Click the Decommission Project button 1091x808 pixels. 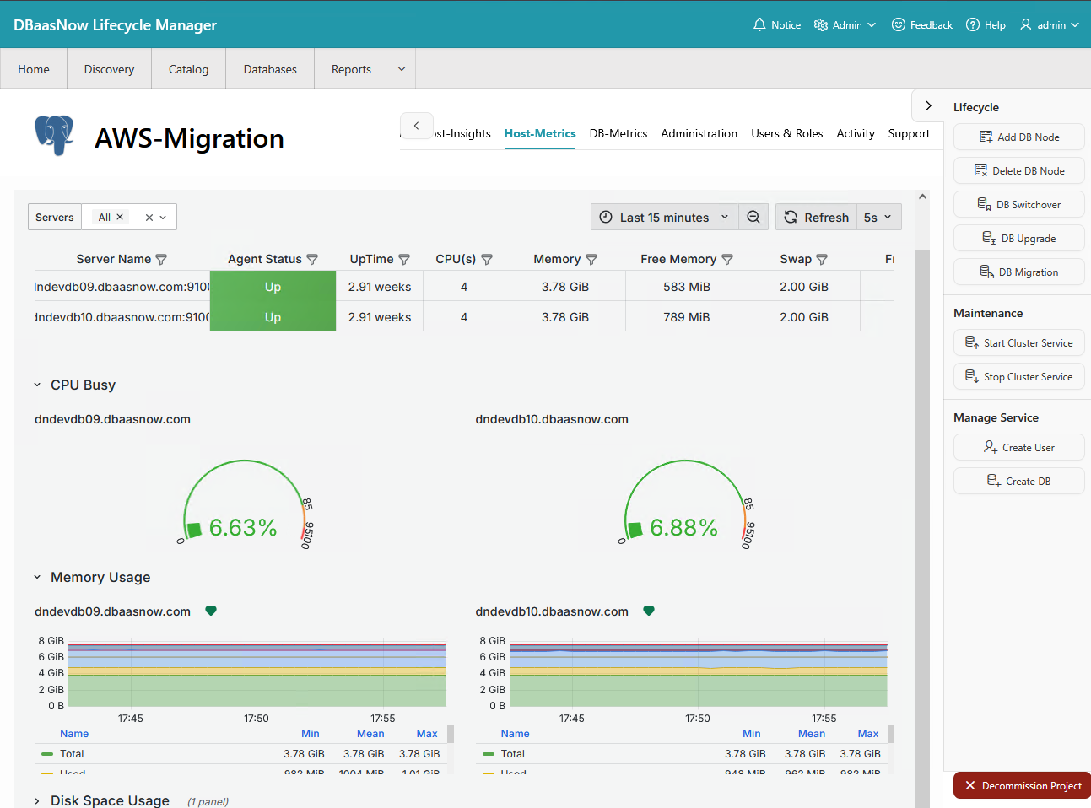pos(1023,785)
